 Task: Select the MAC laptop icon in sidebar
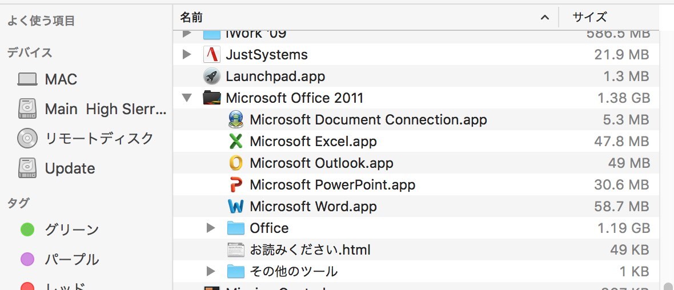tap(27, 79)
